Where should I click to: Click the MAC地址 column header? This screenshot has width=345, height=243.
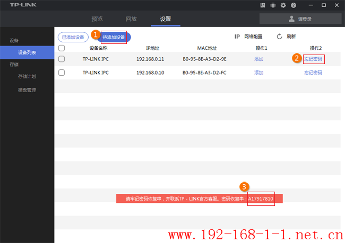click(x=207, y=48)
